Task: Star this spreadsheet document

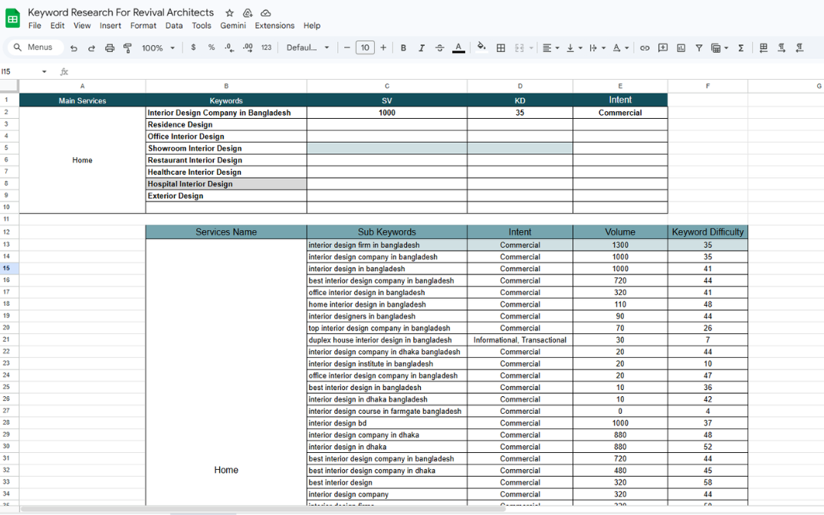Action: click(x=230, y=13)
